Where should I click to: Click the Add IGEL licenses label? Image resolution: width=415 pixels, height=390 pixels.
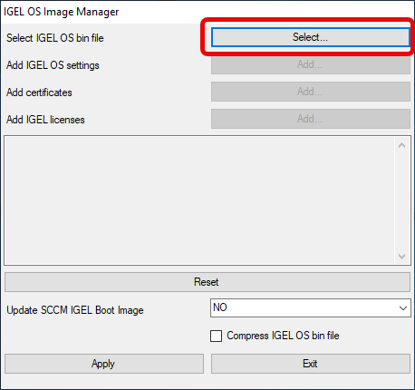(x=45, y=120)
